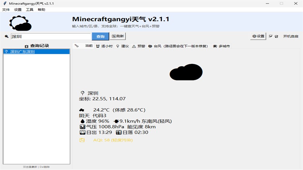
Task: Click the large black cloud weather icon
Action: tap(186, 72)
